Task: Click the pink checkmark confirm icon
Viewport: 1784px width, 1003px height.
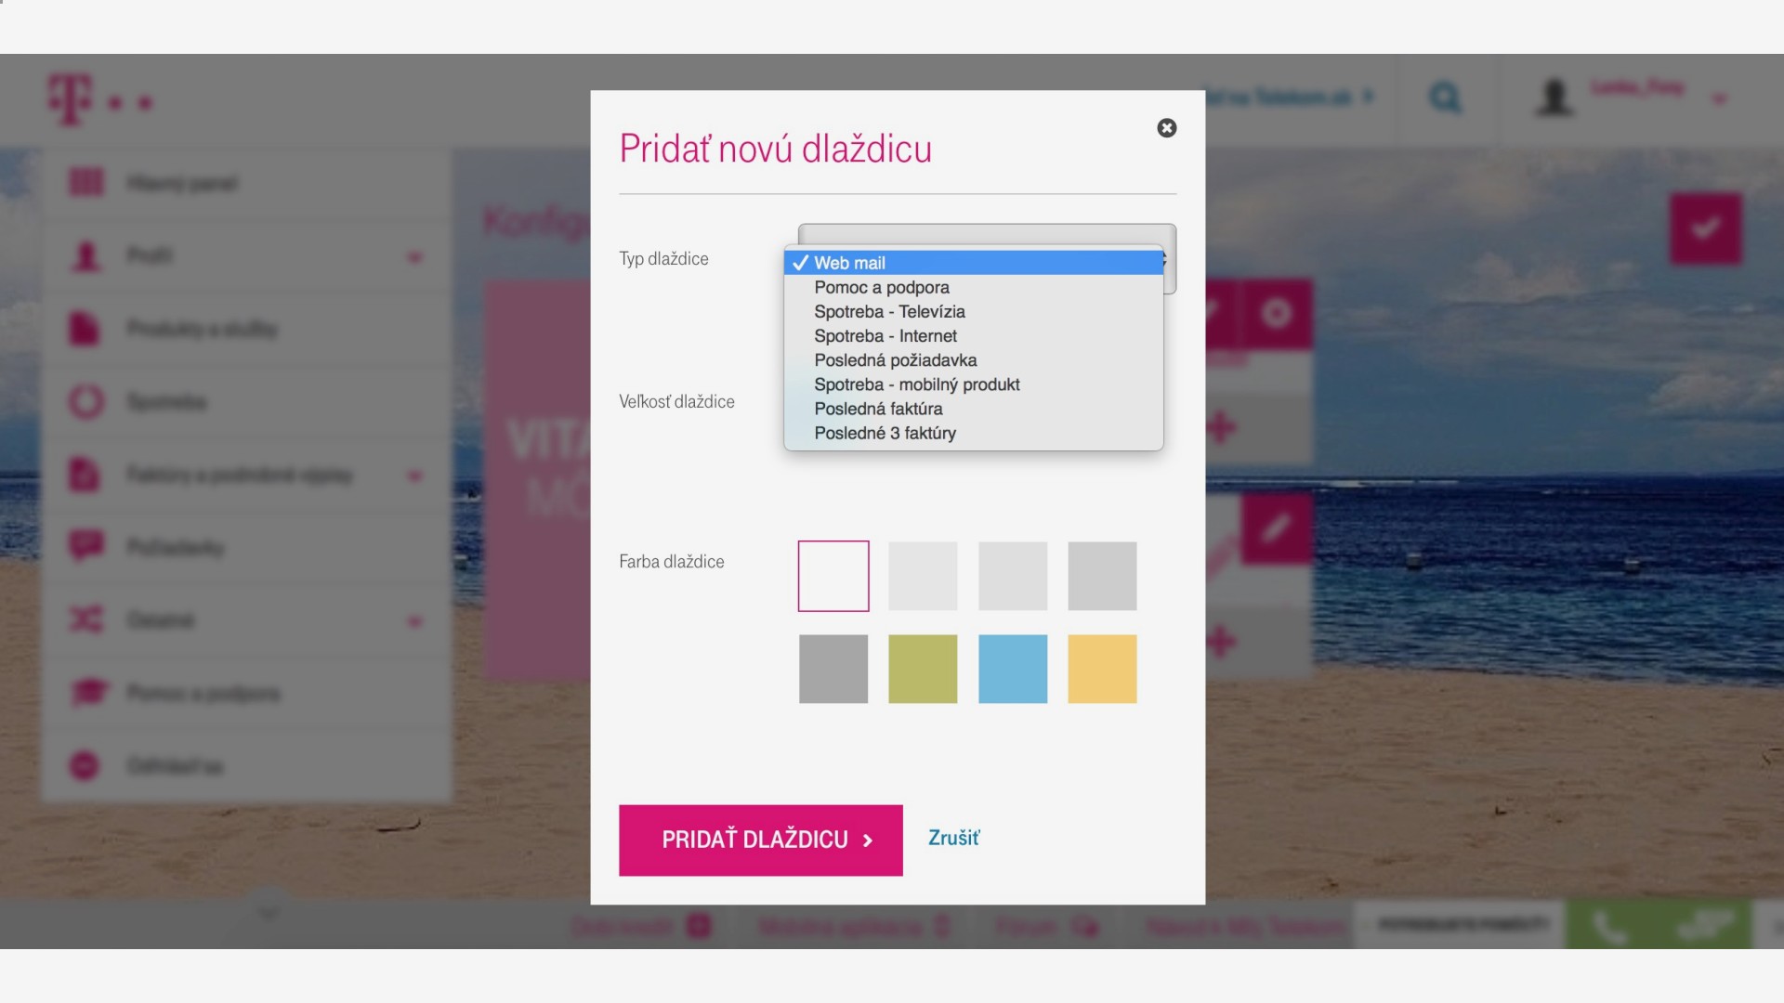Action: [x=1705, y=228]
